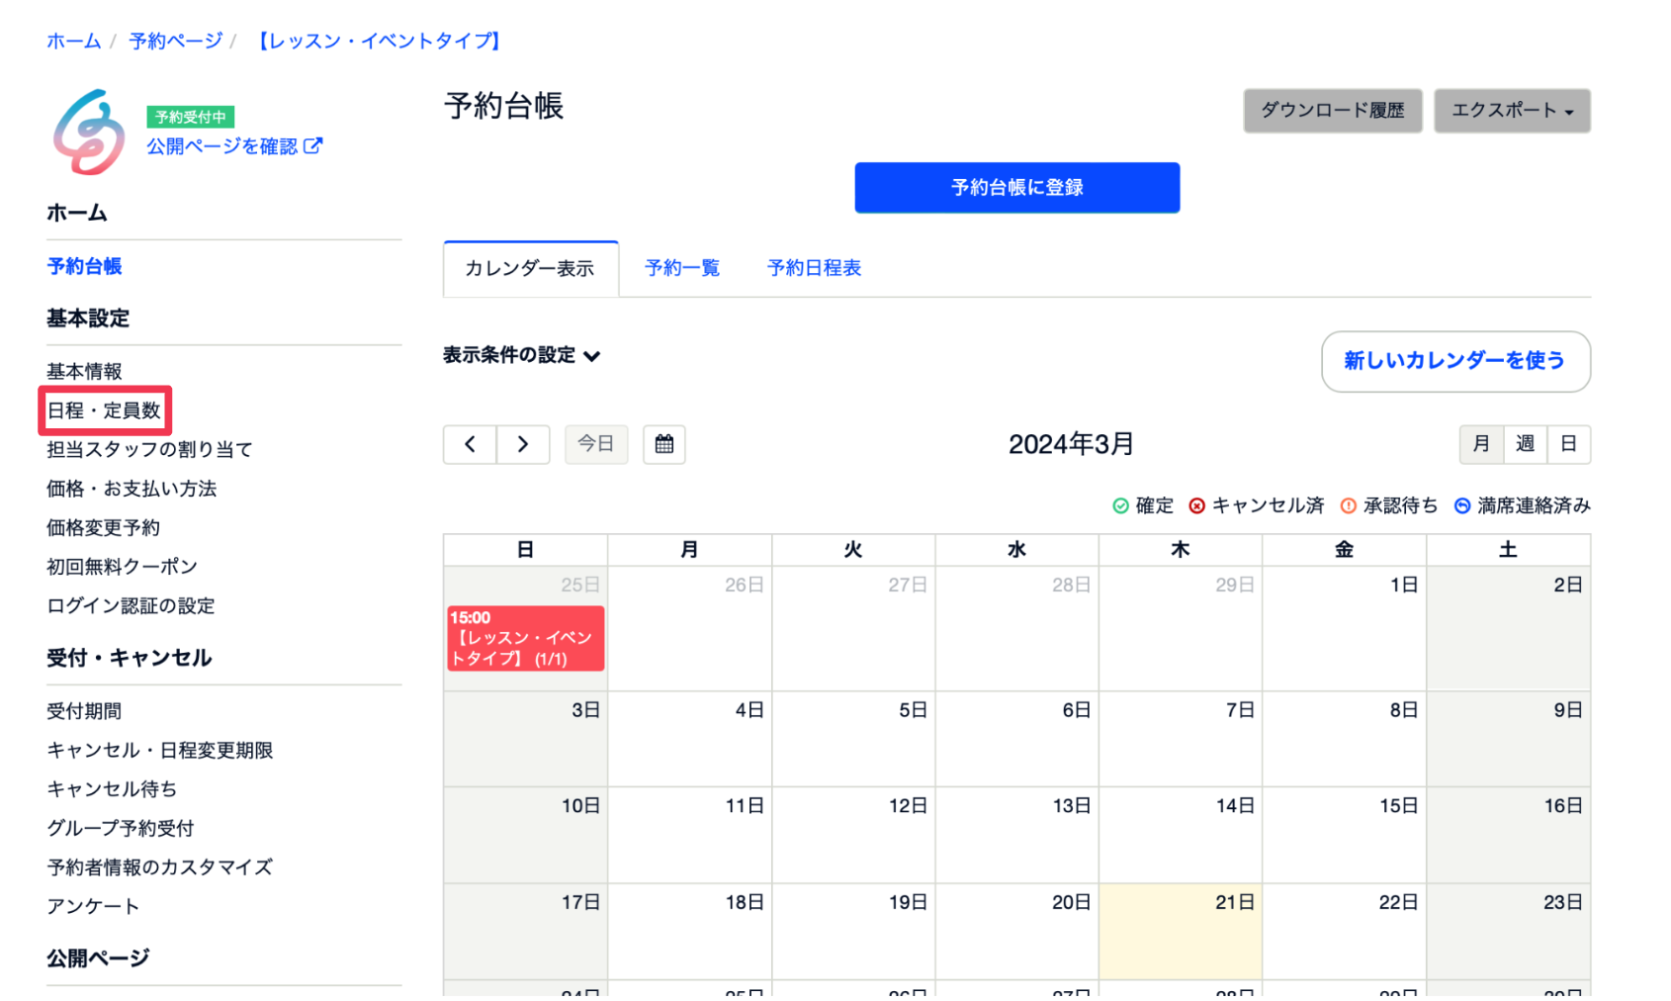The width and height of the screenshot is (1671, 1001).
Task: Open 予約者情報のカスタマイズ in sidebar
Action: point(159,867)
